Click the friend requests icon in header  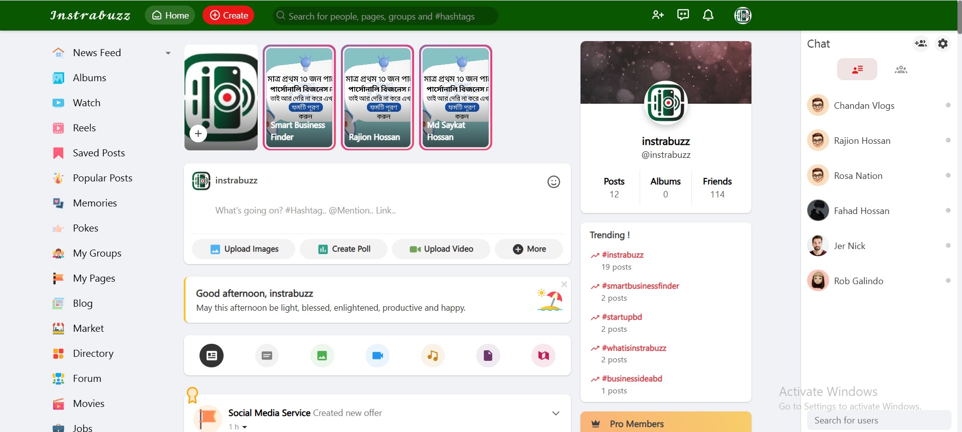tap(658, 16)
